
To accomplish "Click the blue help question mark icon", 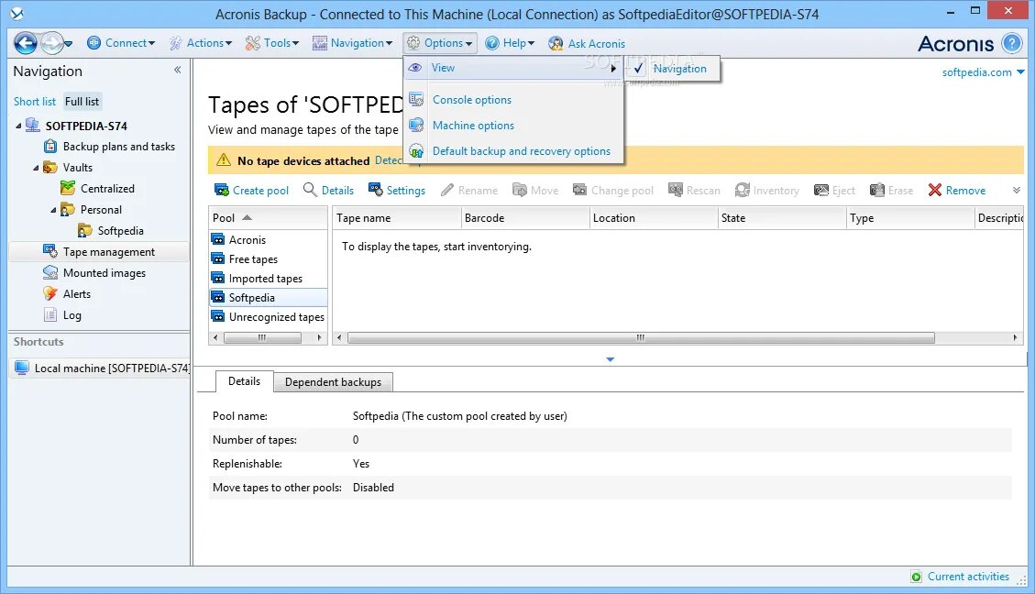I will 1011,44.
